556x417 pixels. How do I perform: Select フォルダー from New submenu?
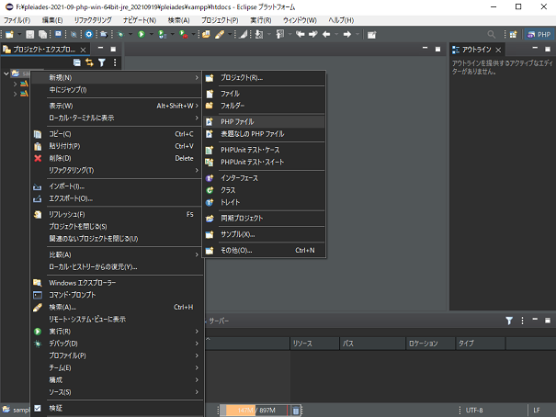(264, 106)
